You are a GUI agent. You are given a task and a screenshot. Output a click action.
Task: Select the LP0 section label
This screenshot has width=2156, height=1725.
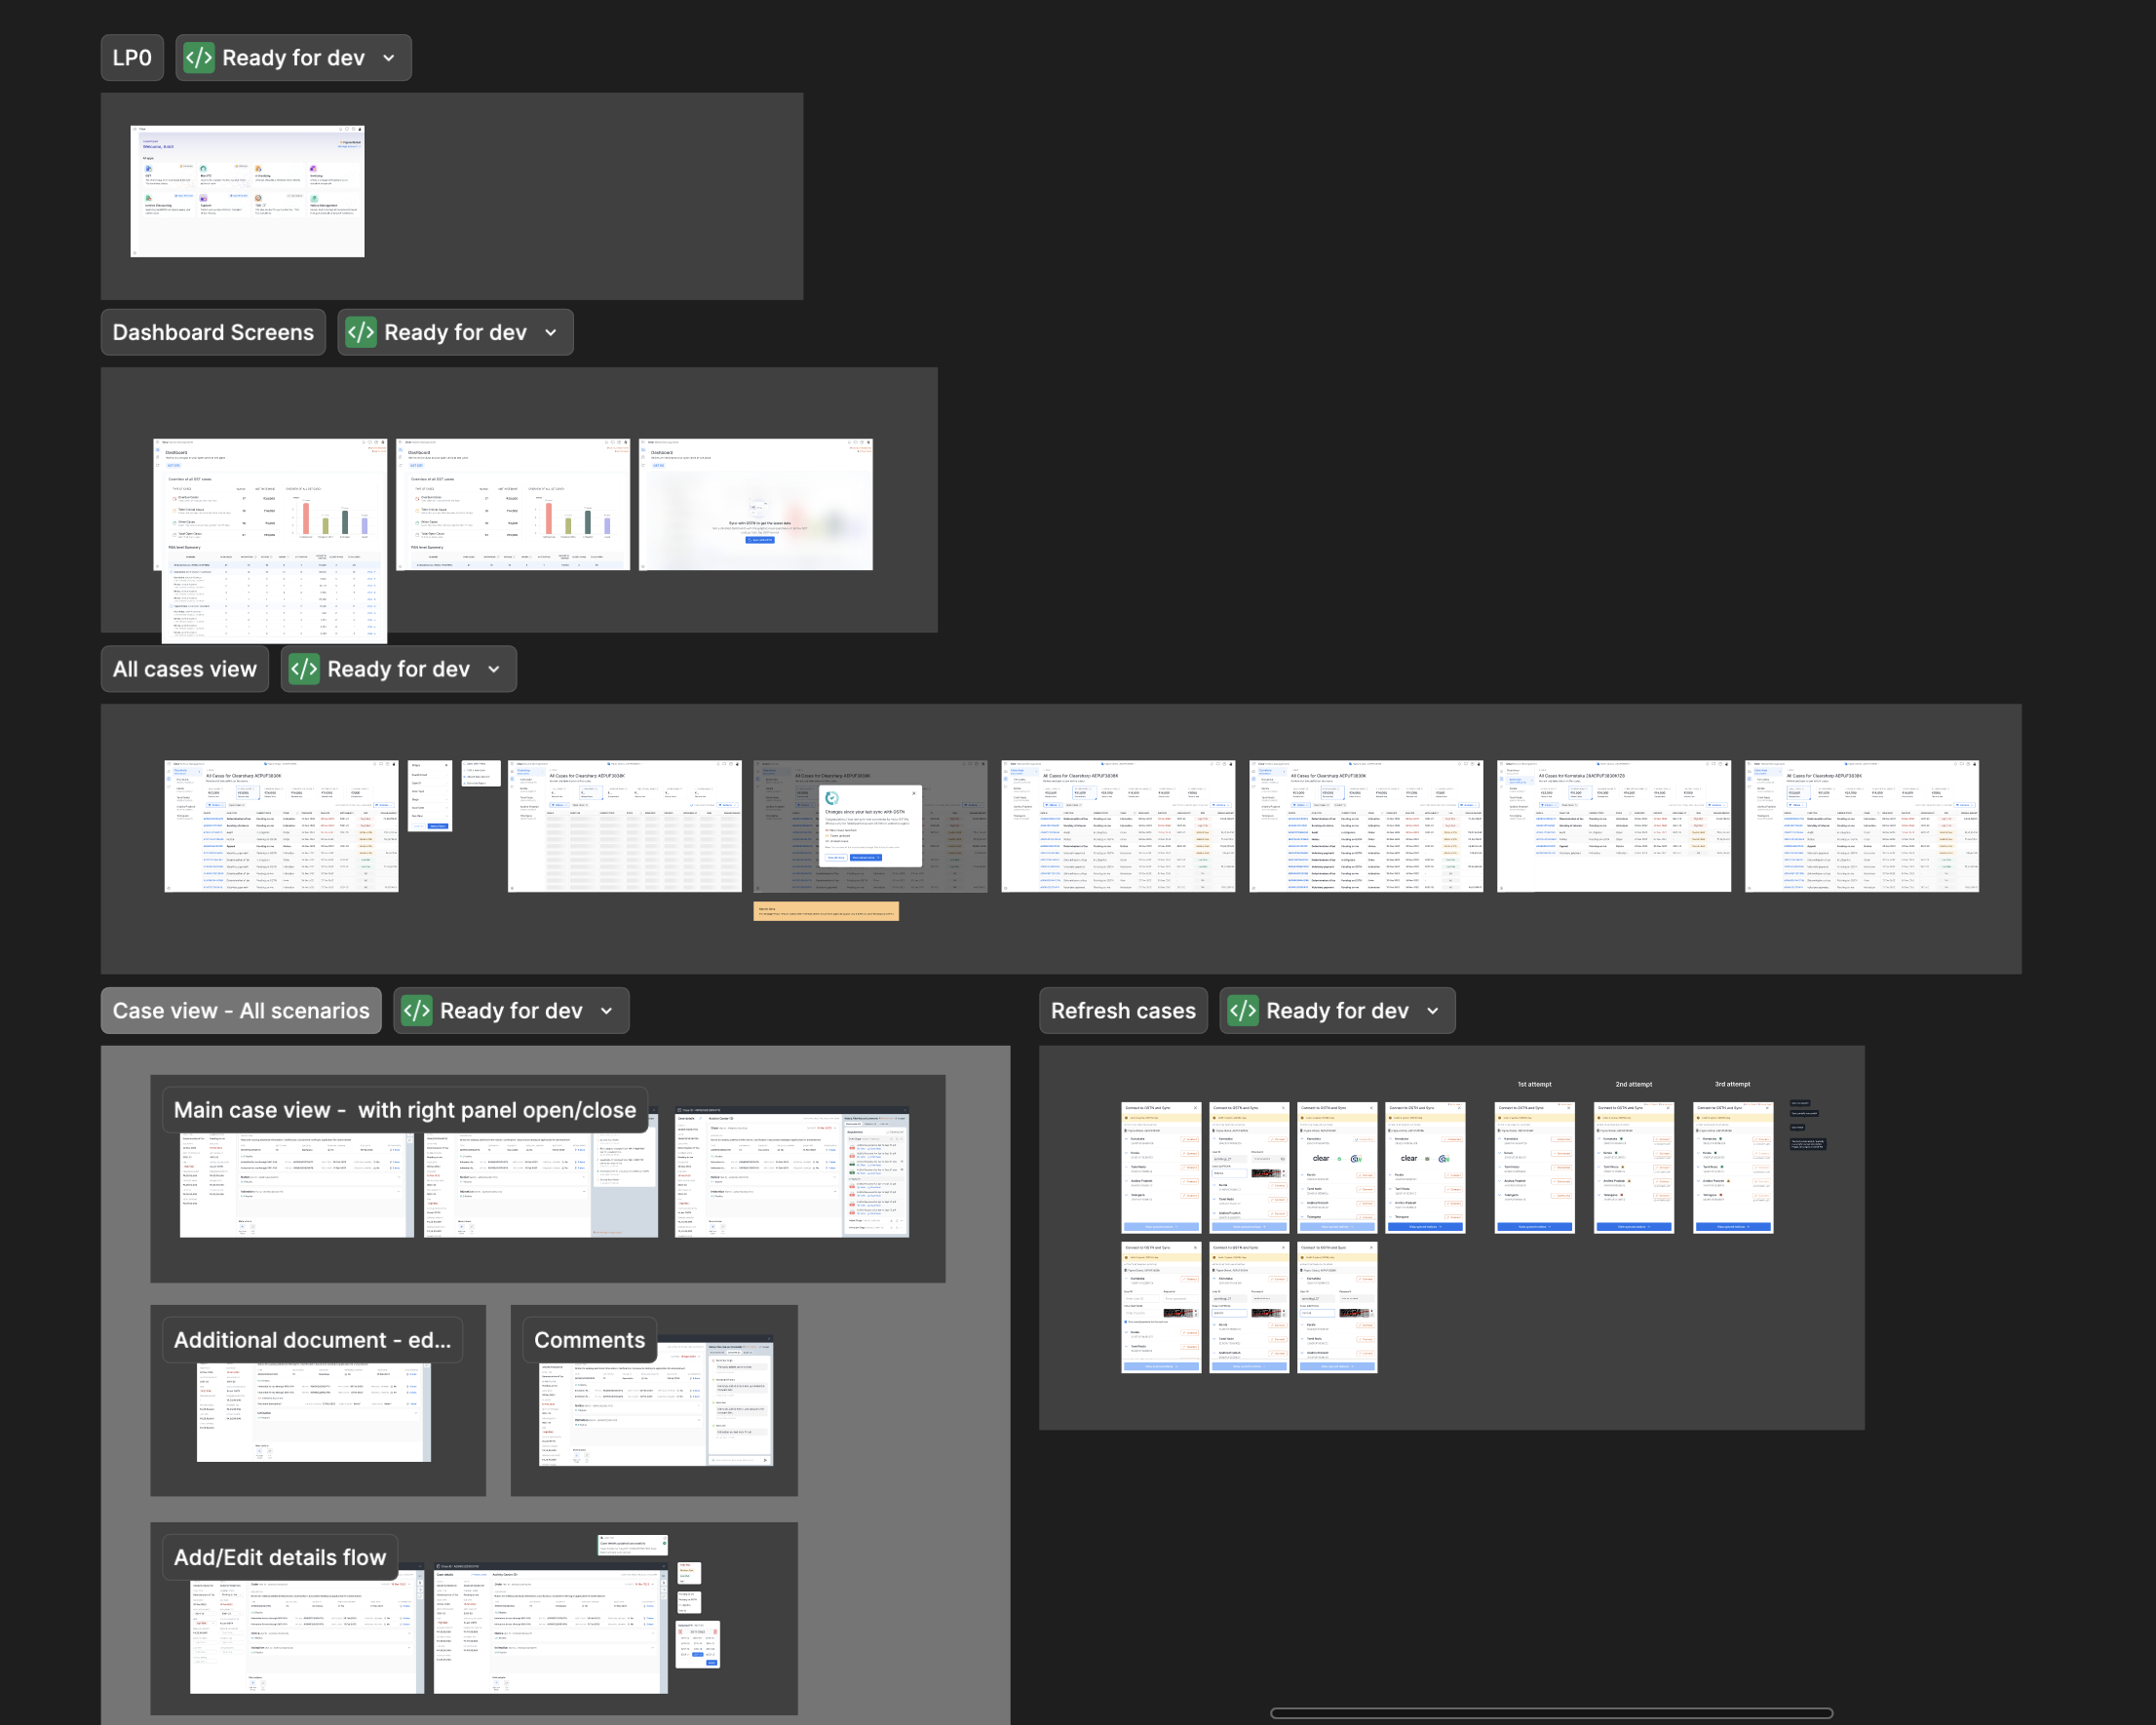click(x=132, y=58)
